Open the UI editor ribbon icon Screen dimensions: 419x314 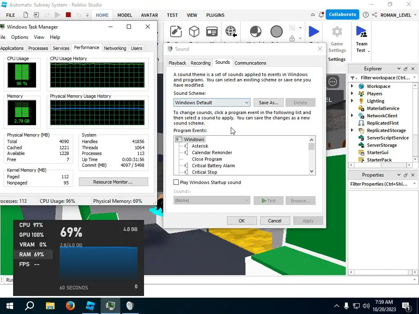tap(212, 31)
